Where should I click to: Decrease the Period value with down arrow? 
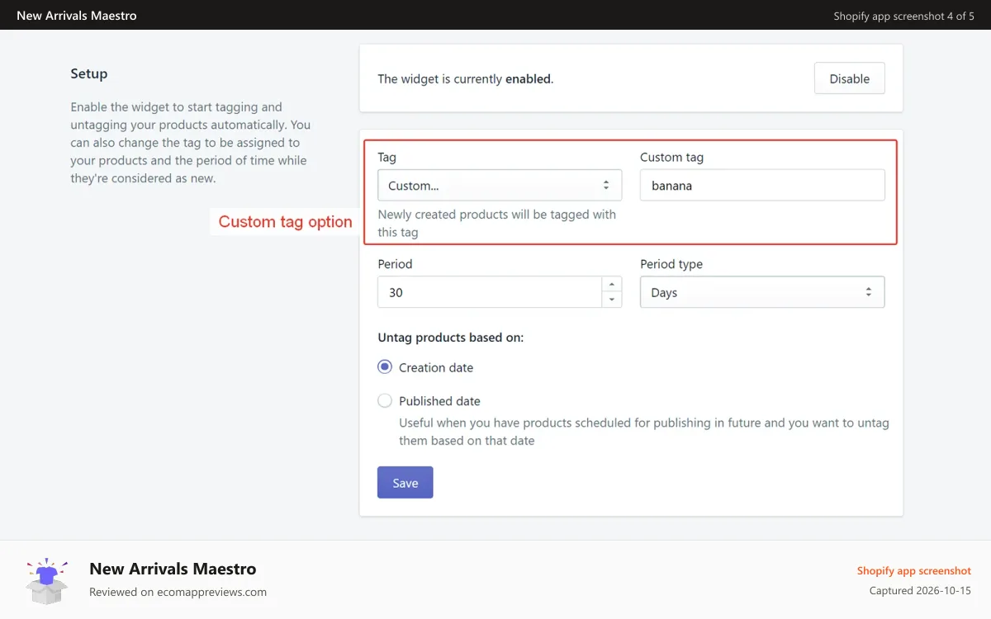[612, 300]
